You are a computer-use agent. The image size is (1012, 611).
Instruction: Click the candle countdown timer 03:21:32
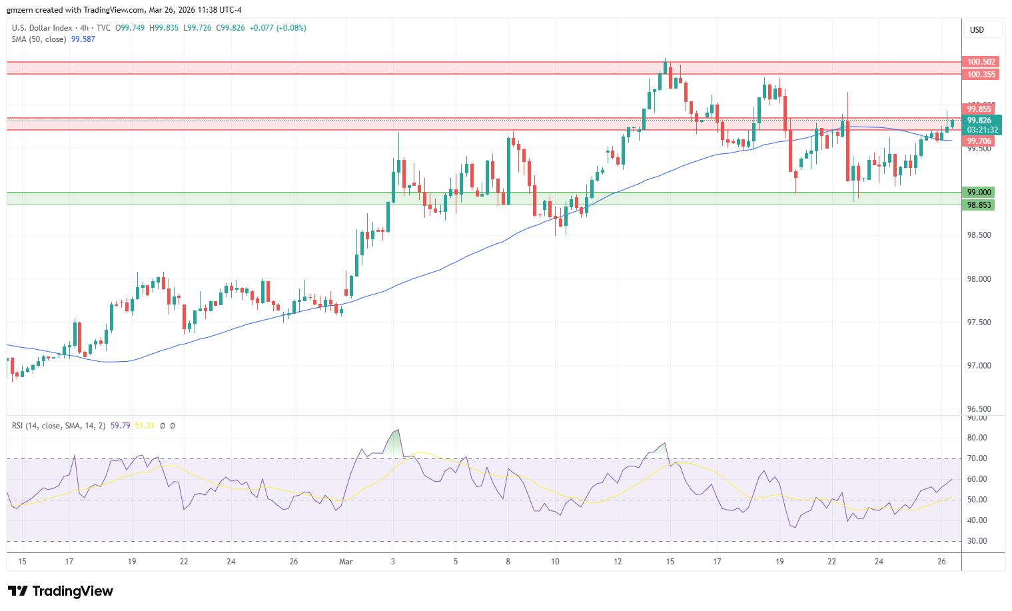point(982,130)
